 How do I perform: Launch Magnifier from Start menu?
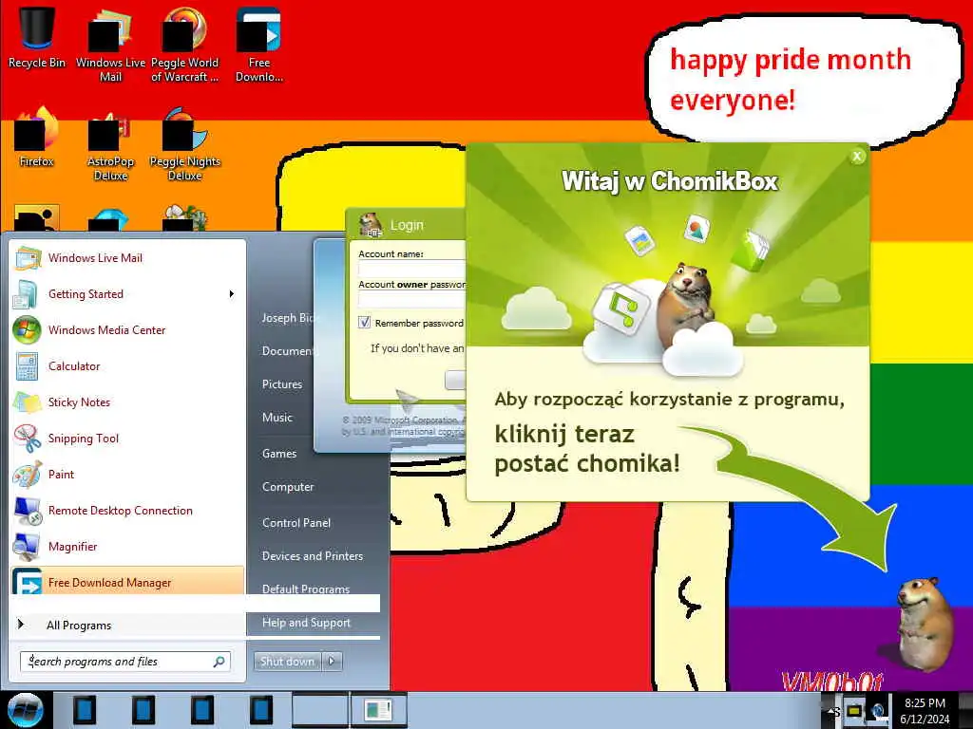(127, 546)
